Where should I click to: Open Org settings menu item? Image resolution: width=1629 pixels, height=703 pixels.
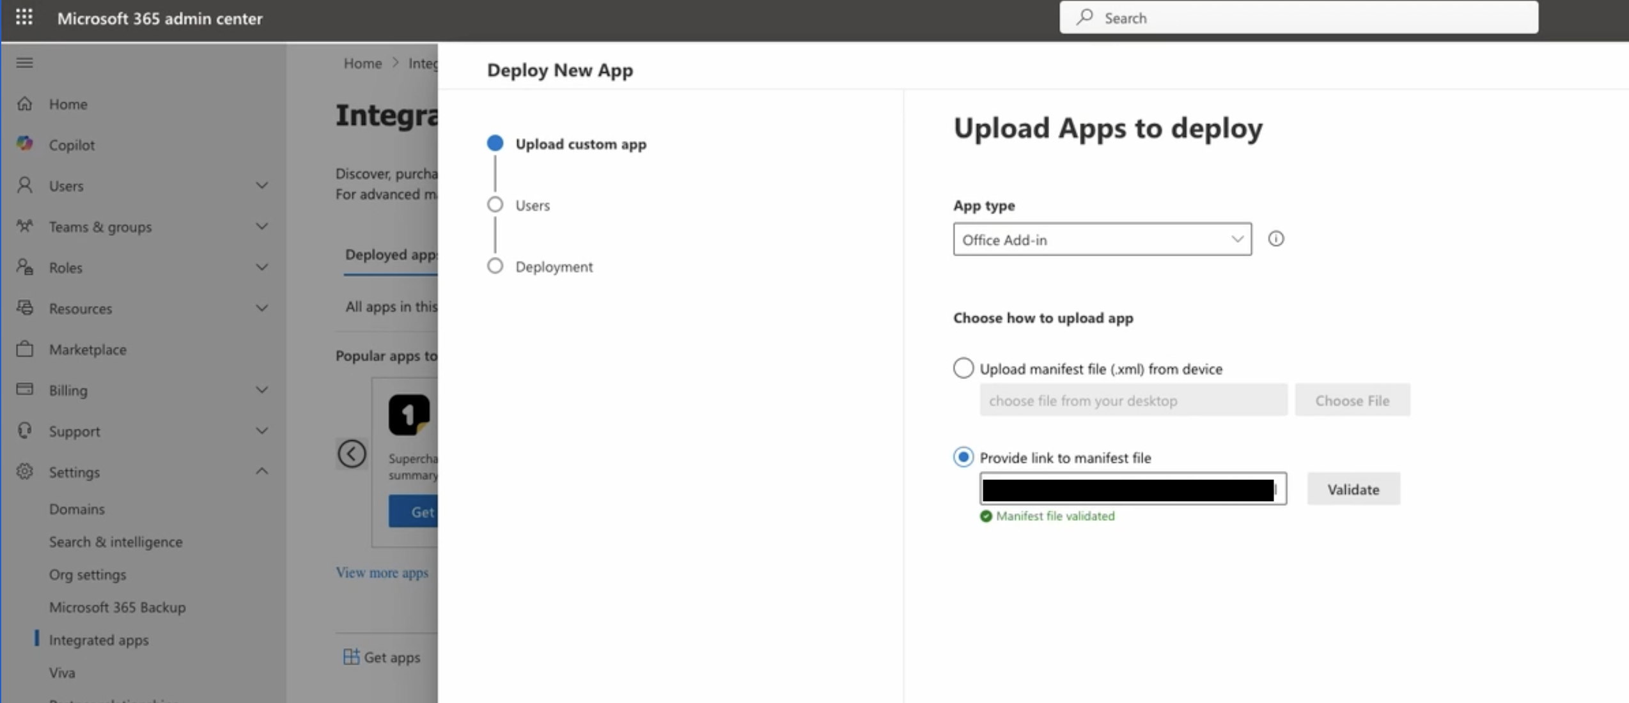[x=88, y=575]
